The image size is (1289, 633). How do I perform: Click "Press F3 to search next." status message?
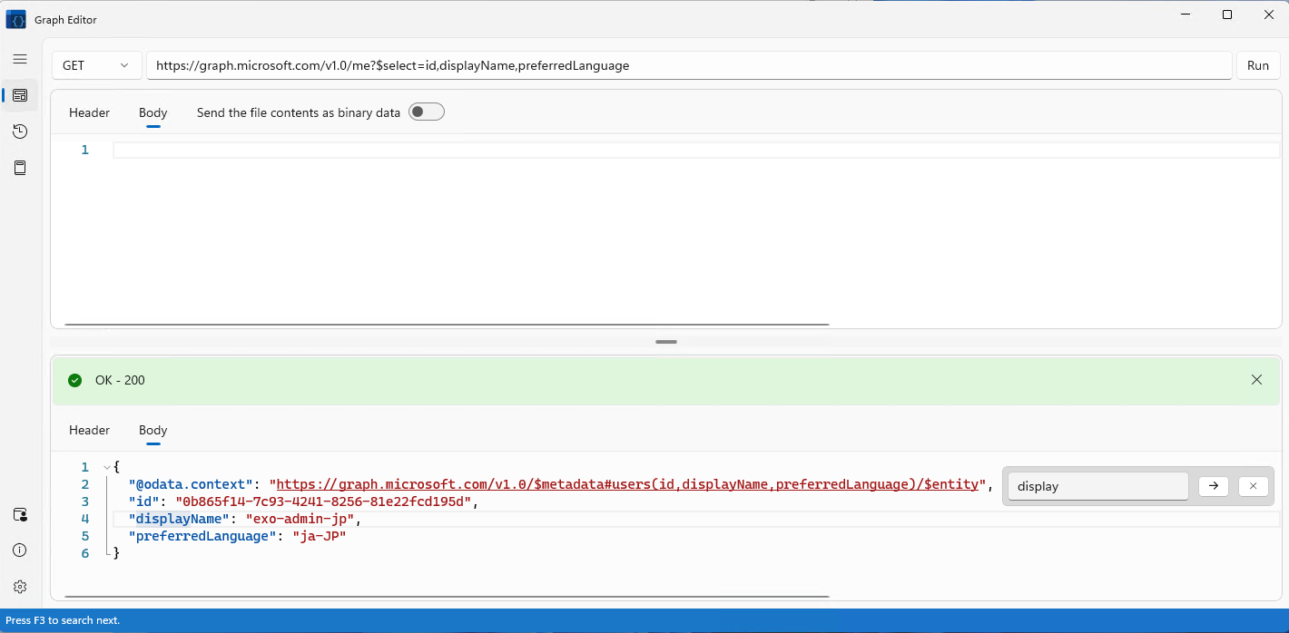[x=63, y=620]
